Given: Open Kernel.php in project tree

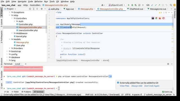Looking at the screenshot, I should click(21, 36).
